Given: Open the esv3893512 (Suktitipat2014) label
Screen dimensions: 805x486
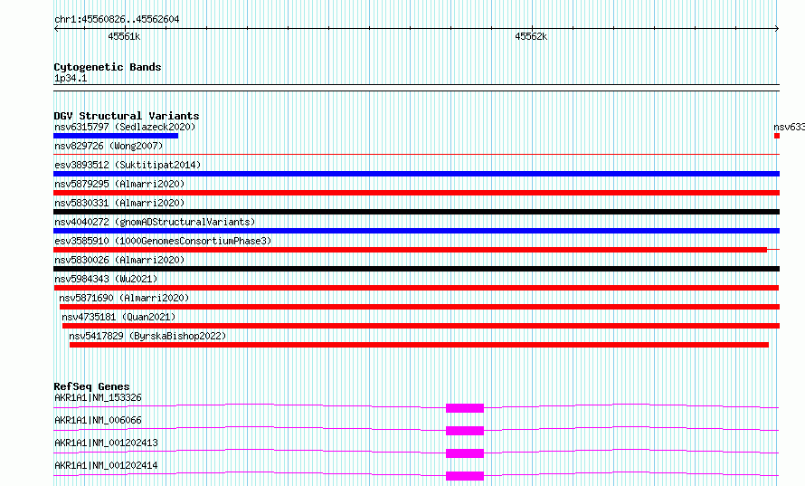Looking at the screenshot, I should (128, 165).
